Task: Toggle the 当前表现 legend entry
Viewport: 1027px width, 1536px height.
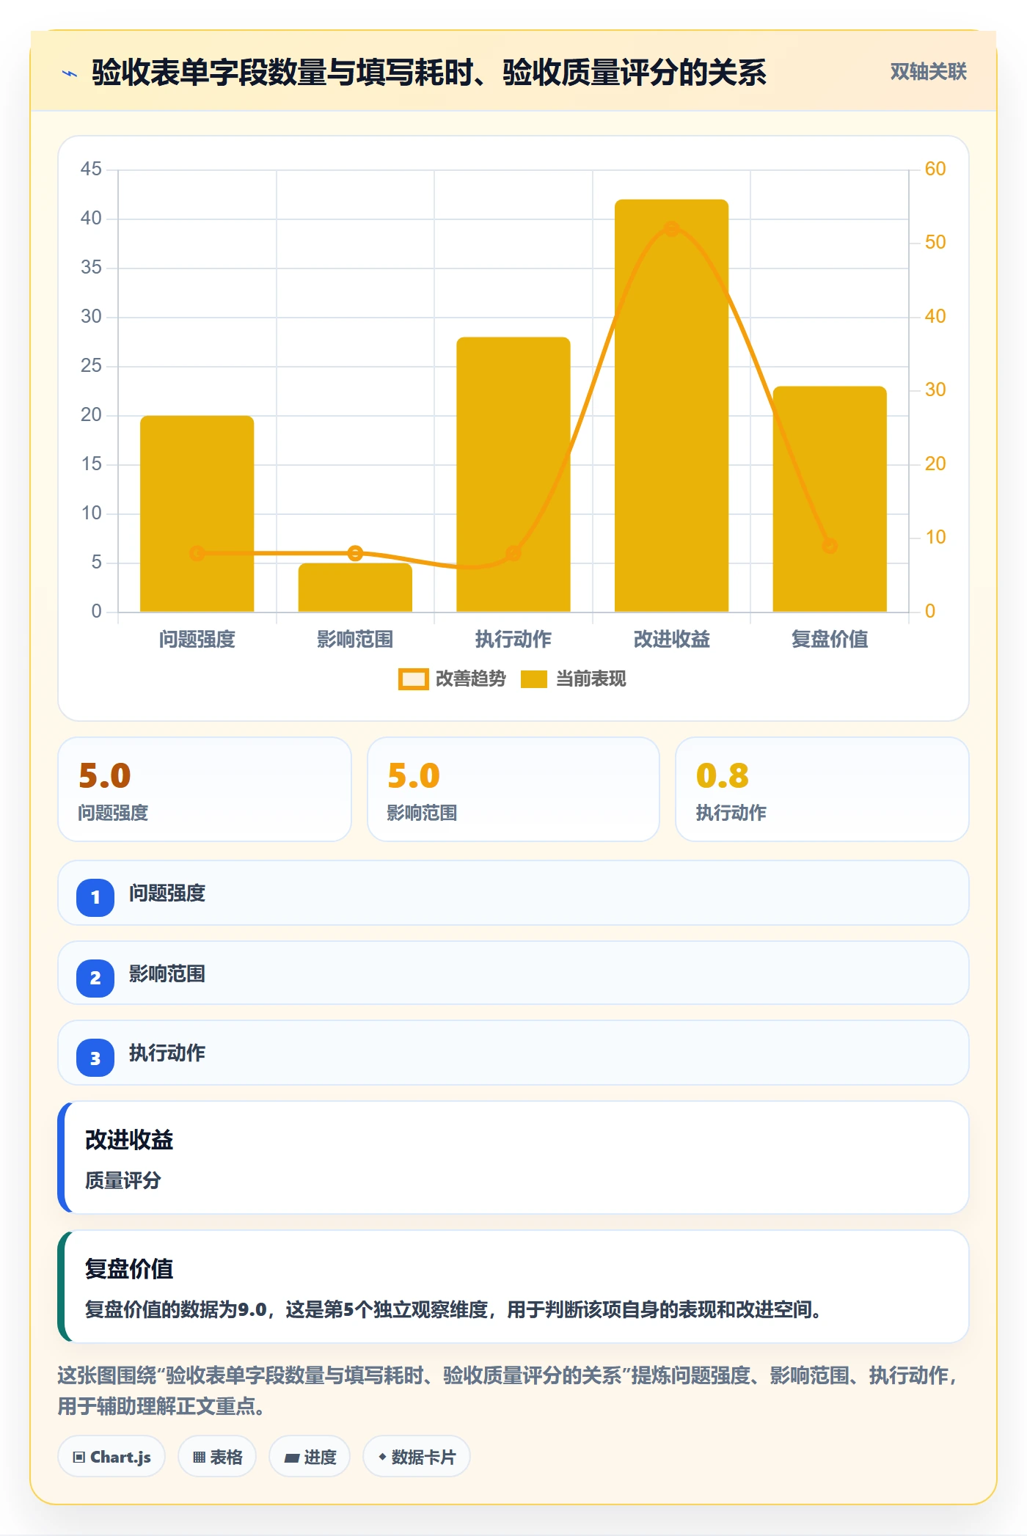Action: click(573, 679)
